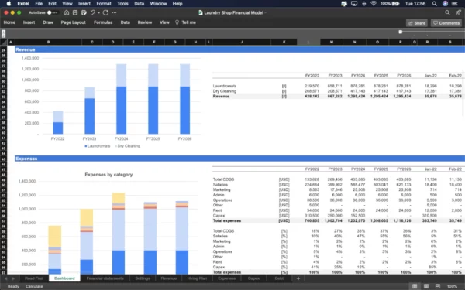Show the previous sheet tabs with left arrow
Viewport: 465px width, 290px height.
click(6, 278)
